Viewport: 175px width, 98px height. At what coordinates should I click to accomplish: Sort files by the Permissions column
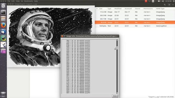click(148, 8)
